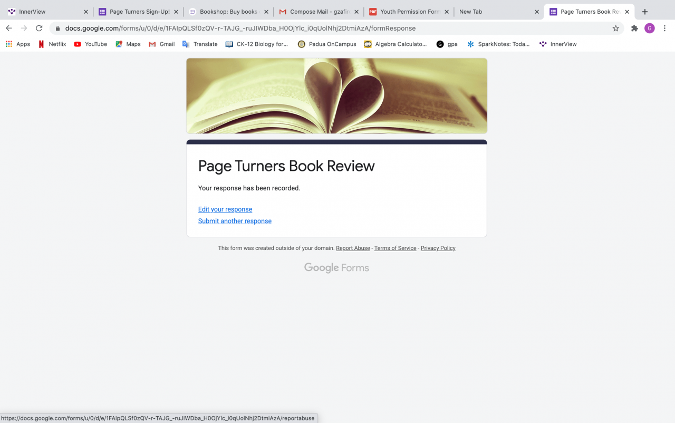Screen dimensions: 675x423
Task: Open Chrome three-dot menu
Action: pos(664,28)
